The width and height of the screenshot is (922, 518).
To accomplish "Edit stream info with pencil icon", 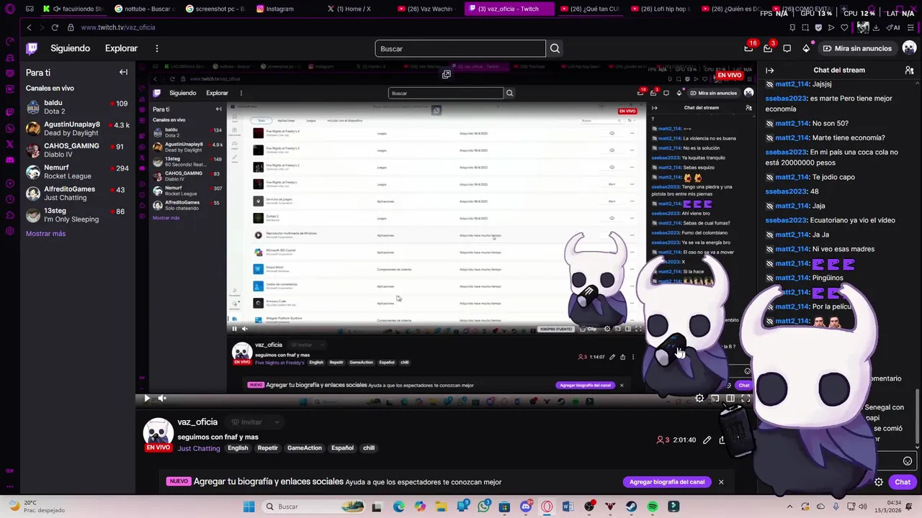I will [x=707, y=440].
